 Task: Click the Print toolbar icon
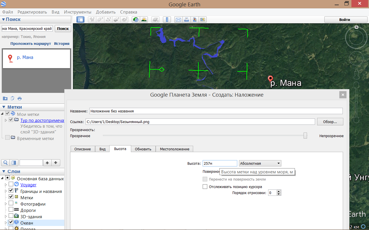(x=187, y=20)
